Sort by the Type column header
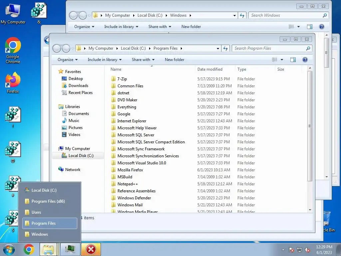The image size is (341, 256). [242, 69]
